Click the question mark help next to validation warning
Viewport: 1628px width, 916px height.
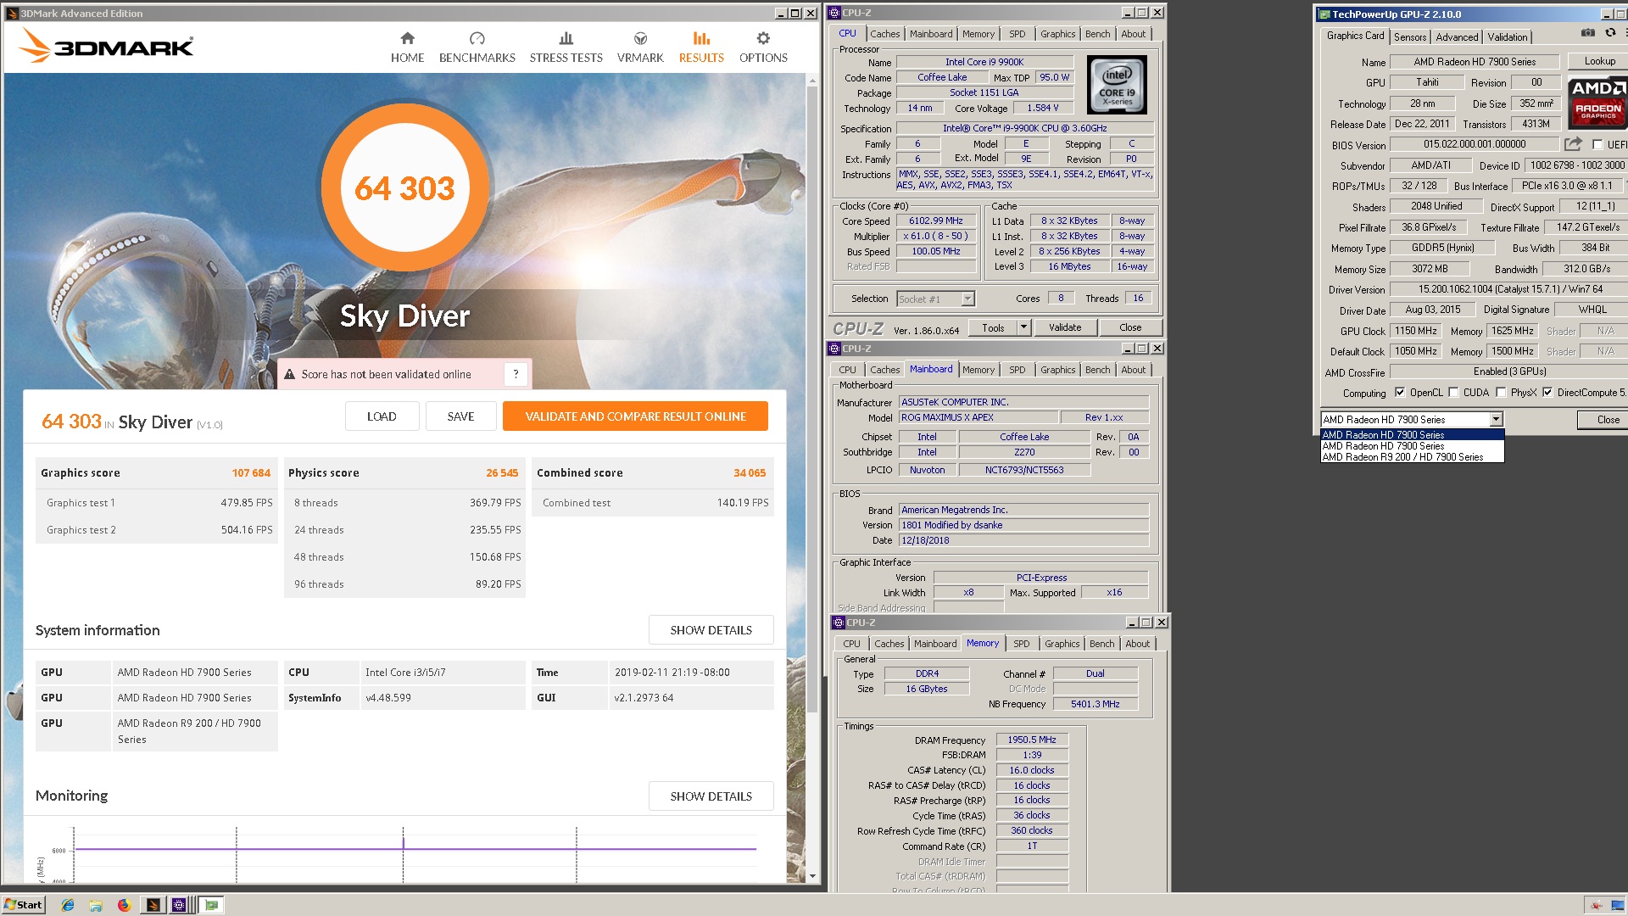(x=516, y=374)
